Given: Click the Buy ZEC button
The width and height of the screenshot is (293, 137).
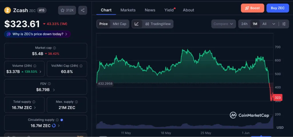Looking at the screenshot, I should click(278, 8).
